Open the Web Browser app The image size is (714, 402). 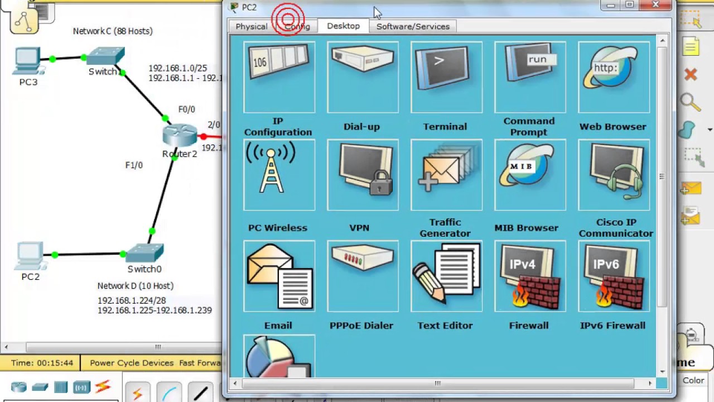(614, 77)
